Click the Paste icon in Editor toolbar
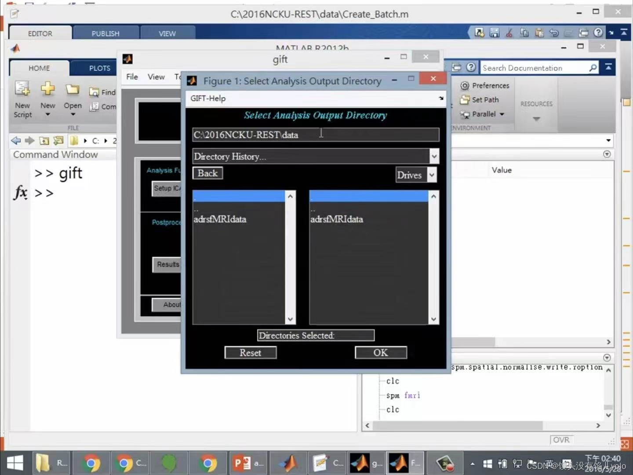The width and height of the screenshot is (633, 475). (539, 33)
